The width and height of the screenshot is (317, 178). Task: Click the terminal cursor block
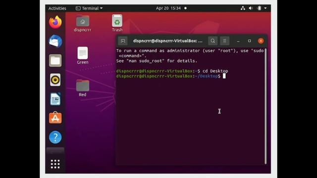224,76
